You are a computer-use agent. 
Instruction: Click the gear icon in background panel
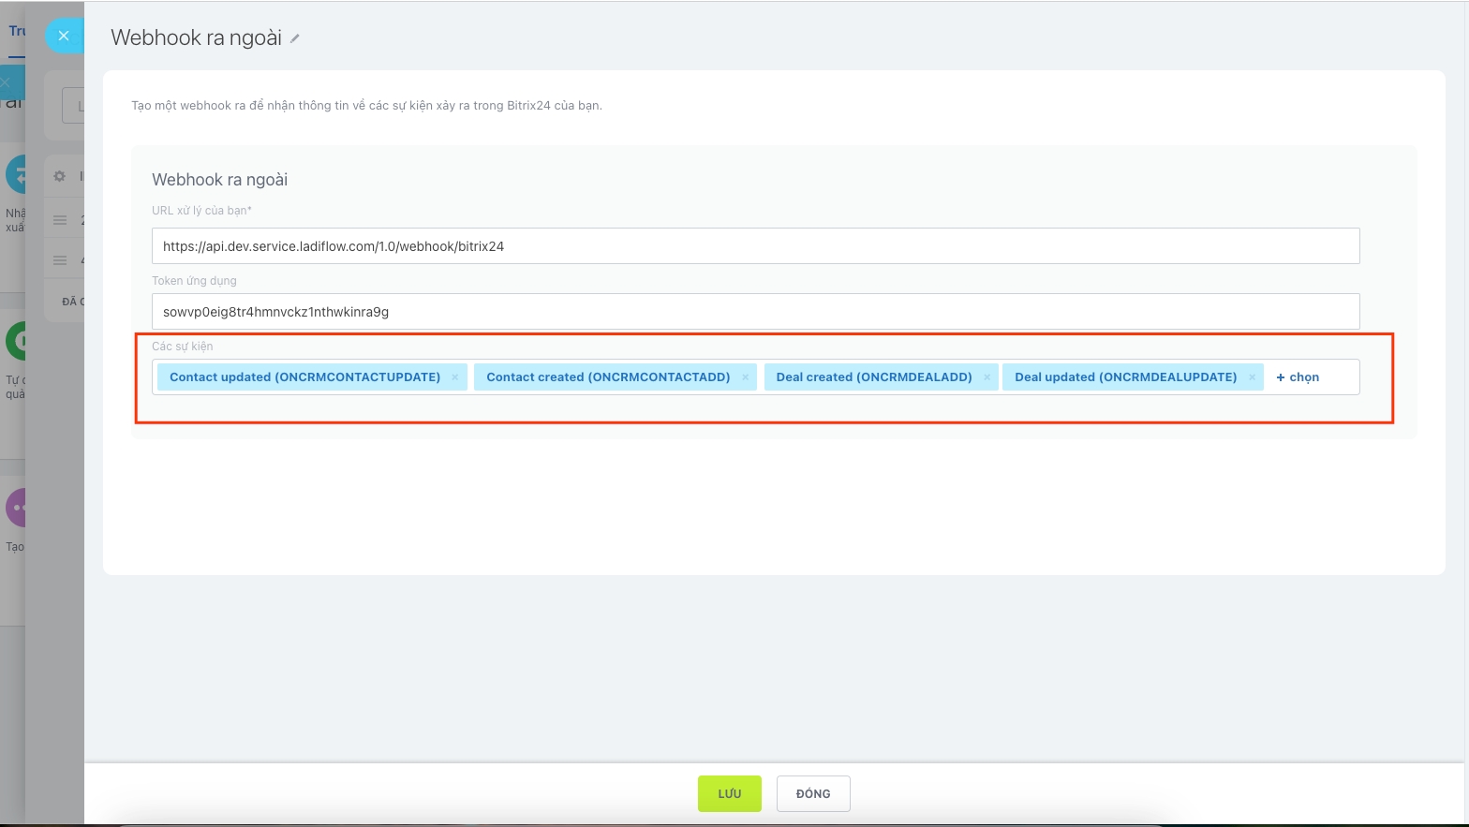(x=60, y=176)
